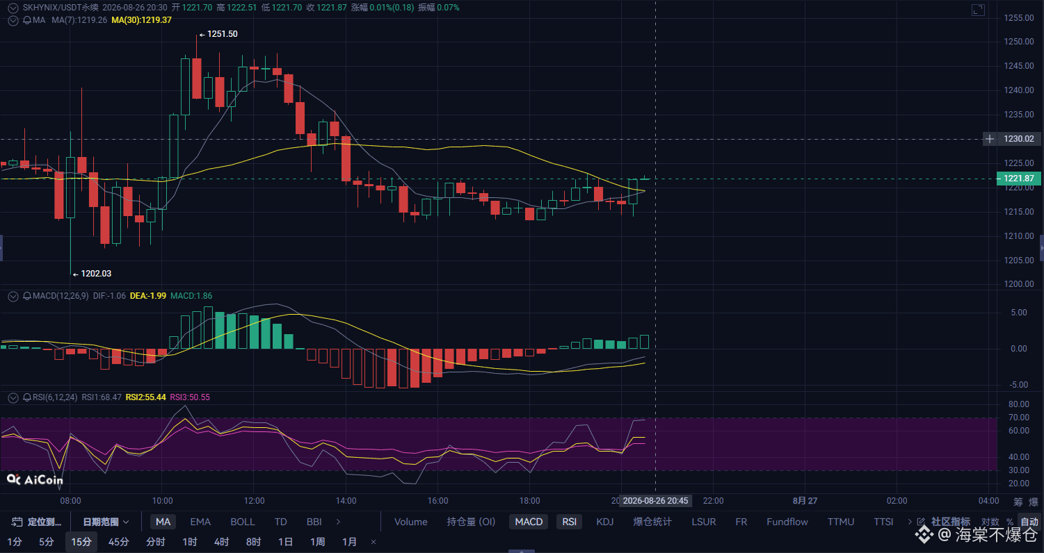Enable the LSUR indicator

[x=705, y=522]
